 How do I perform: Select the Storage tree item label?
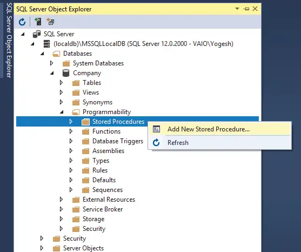[x=93, y=219]
